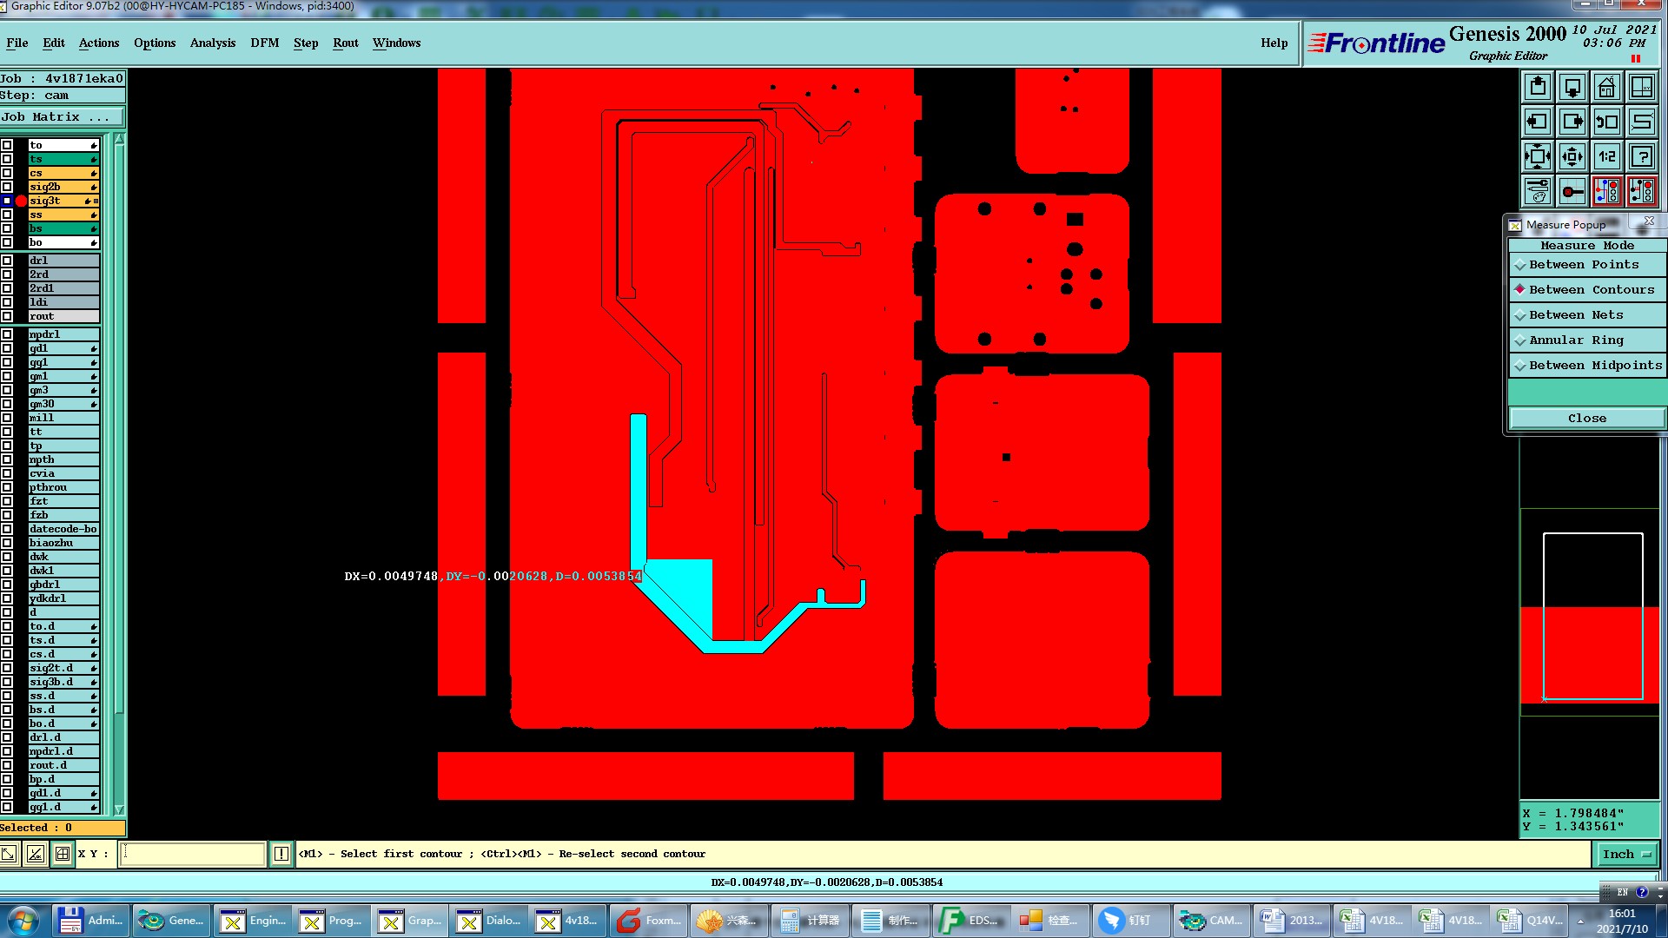
Task: Open the Rout menu
Action: click(346, 43)
